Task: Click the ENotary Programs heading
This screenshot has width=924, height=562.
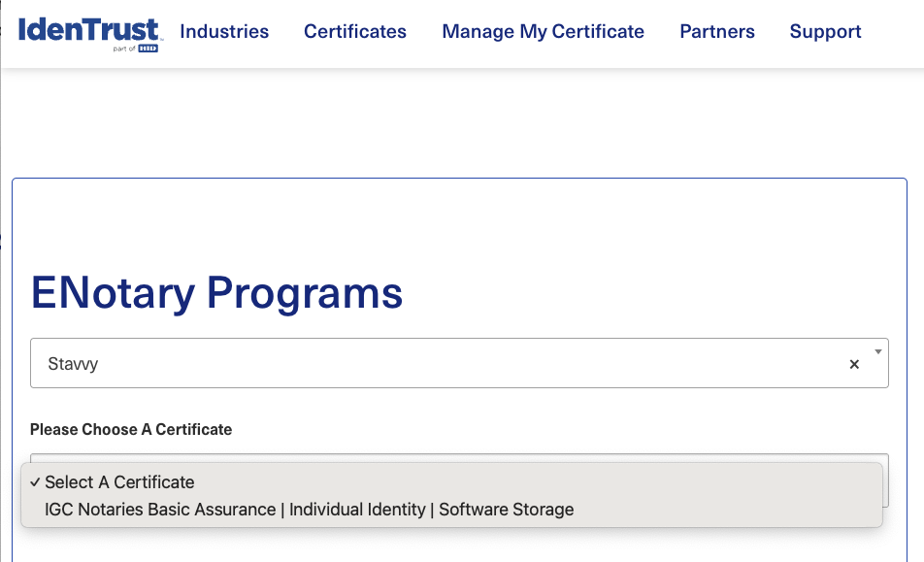Action: click(215, 293)
